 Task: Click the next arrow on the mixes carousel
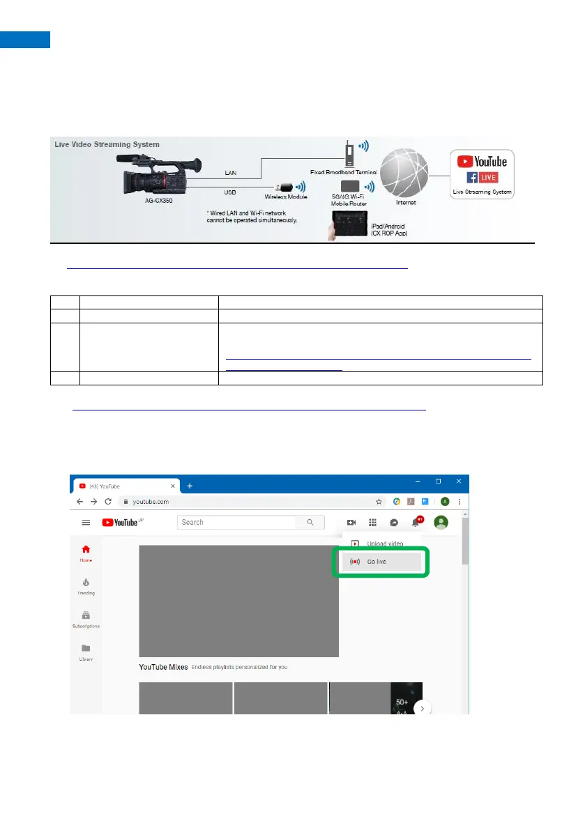422,708
